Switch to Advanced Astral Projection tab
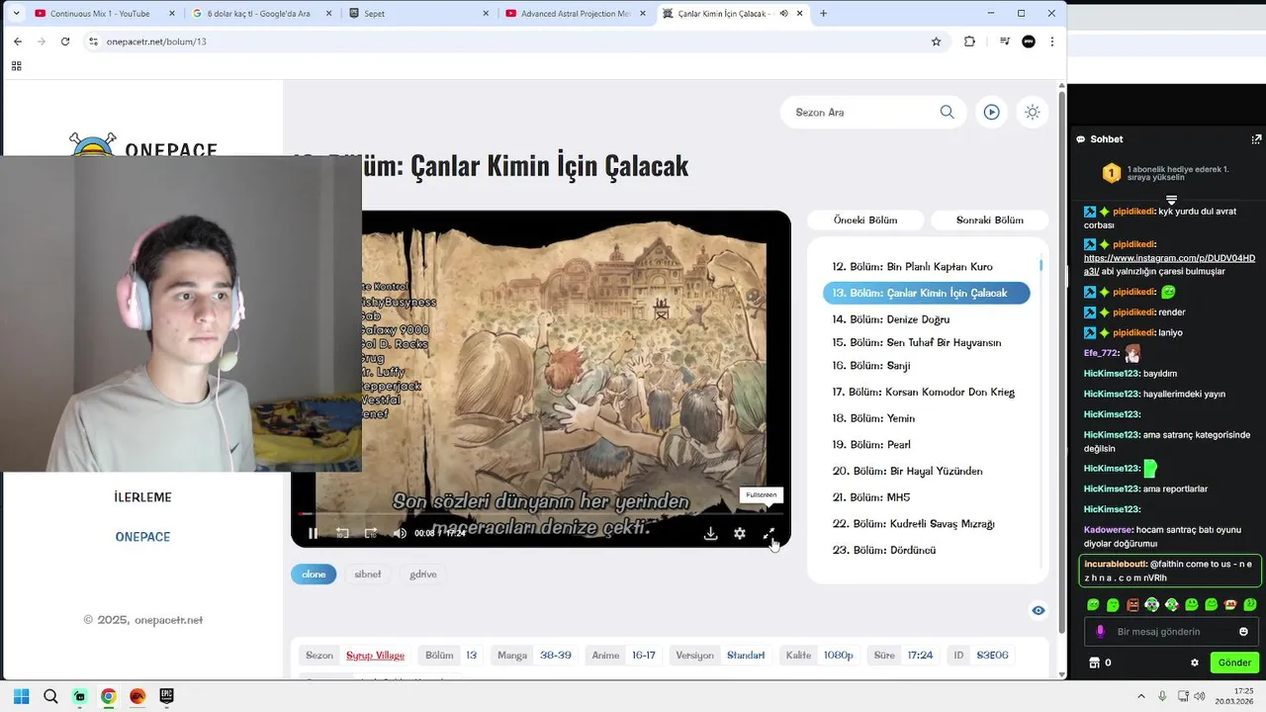Viewport: 1266px width, 712px height. (574, 14)
